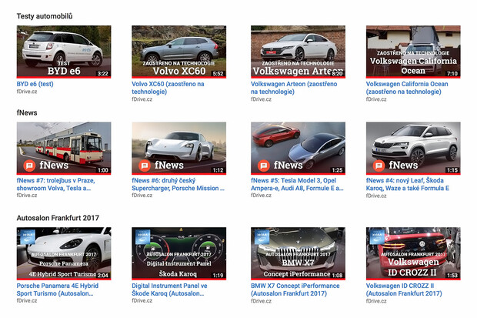Viewport: 477px width, 318px height.
Task: Click the orange chat icon on fNews #6 thumbnail
Action: pos(145,166)
